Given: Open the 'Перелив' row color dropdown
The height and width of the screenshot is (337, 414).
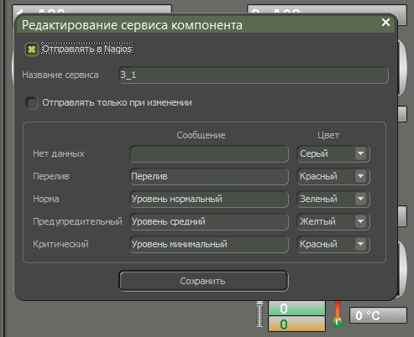Looking at the screenshot, I should 333,176.
